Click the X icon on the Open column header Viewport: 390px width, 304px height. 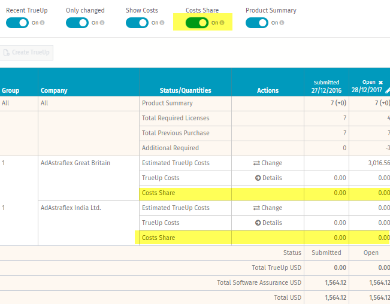coord(380,83)
